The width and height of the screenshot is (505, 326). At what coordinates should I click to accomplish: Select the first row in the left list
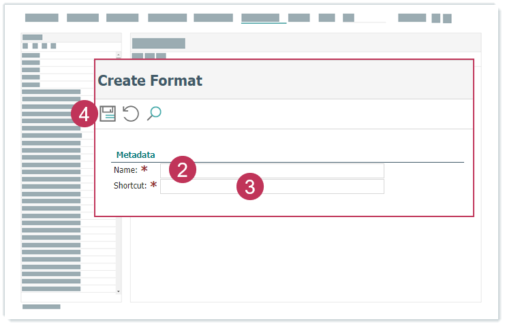(x=31, y=55)
